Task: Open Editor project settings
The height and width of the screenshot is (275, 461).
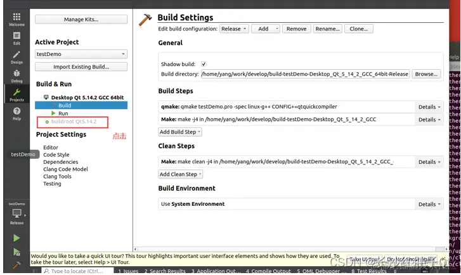Action: coord(51,147)
